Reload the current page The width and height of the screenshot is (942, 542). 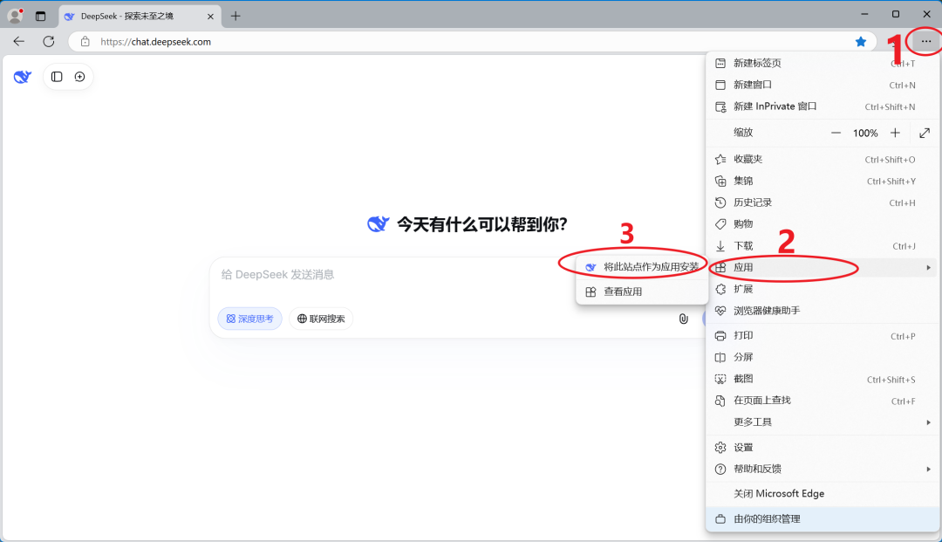point(49,42)
